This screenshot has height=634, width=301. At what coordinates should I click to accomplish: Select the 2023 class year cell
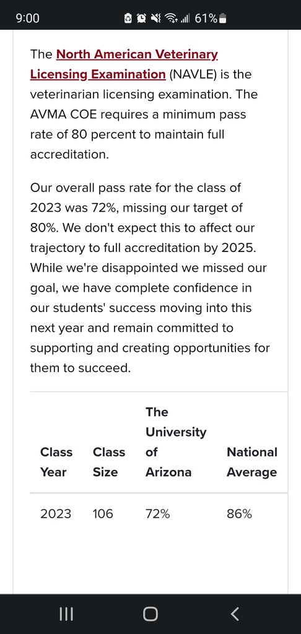click(x=56, y=514)
